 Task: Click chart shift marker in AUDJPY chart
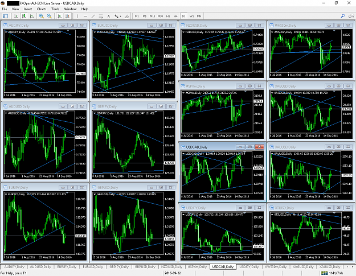coord(68,30)
